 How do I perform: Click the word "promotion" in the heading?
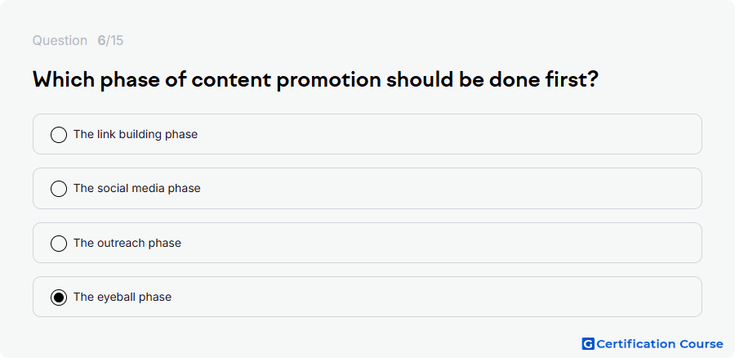click(x=328, y=81)
